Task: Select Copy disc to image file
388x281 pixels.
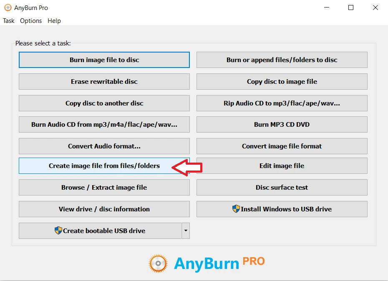Action: point(282,81)
